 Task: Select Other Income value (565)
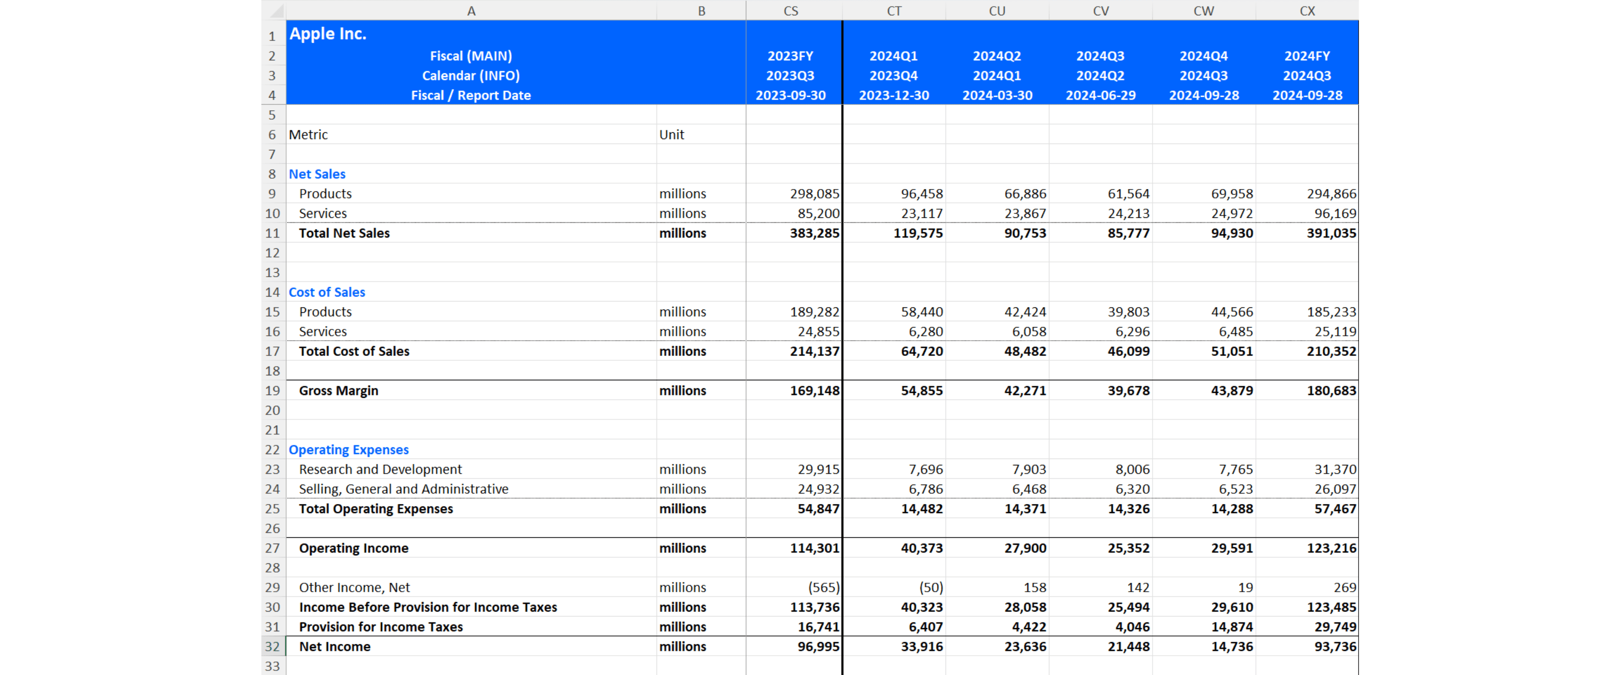(x=823, y=587)
